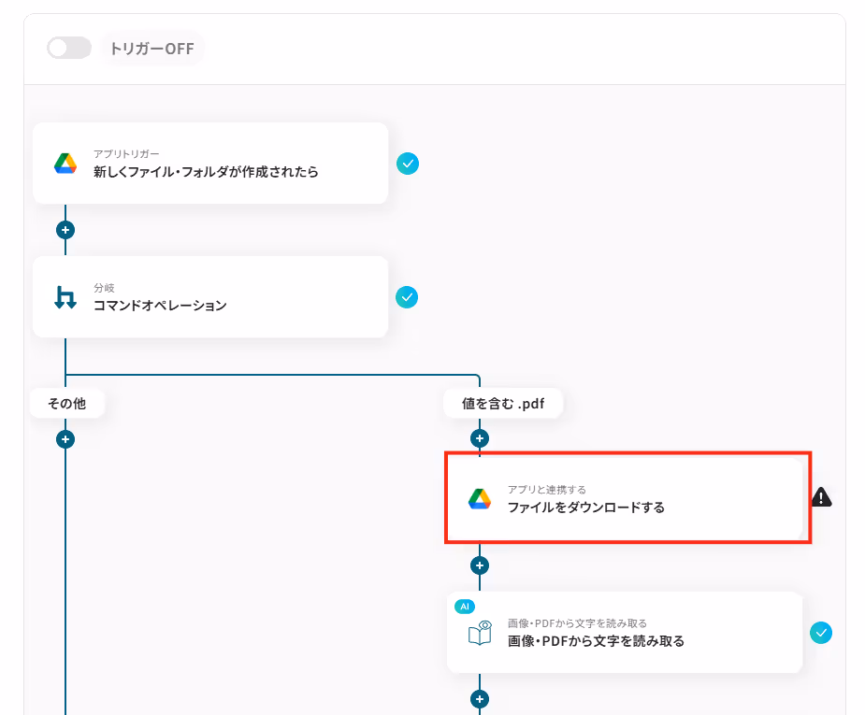Click the checkmark beside 画像・PDFから文字を読み取る card
The image size is (865, 715).
pyautogui.click(x=821, y=633)
